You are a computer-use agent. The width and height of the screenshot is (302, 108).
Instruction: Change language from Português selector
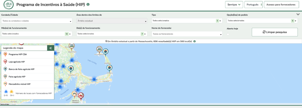click(253, 5)
